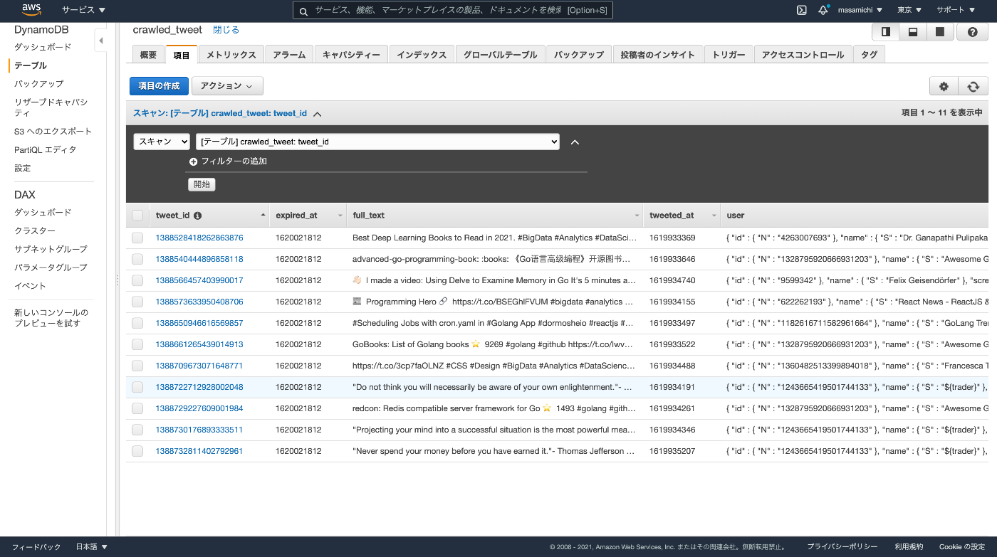Select all rows checkbox in header

137,216
